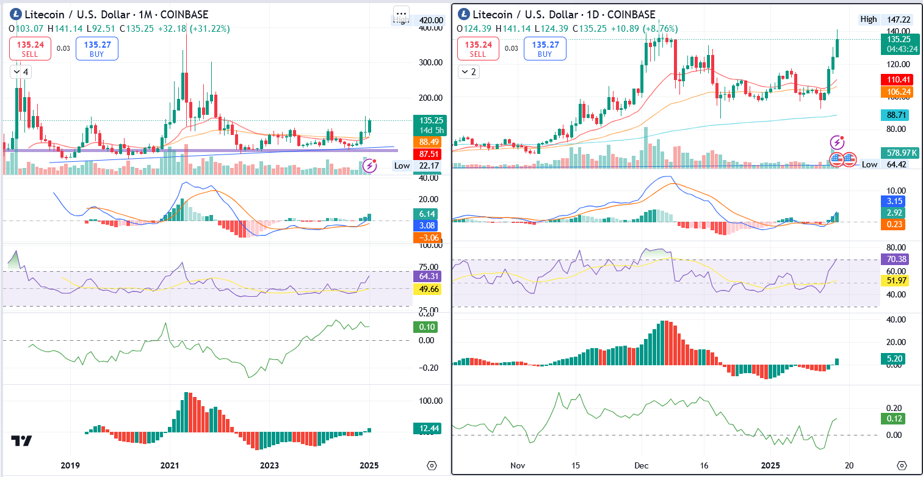Screen dimensions: 923x477
Task: Click the orange 88.49 moving average label
Action: [x=427, y=142]
